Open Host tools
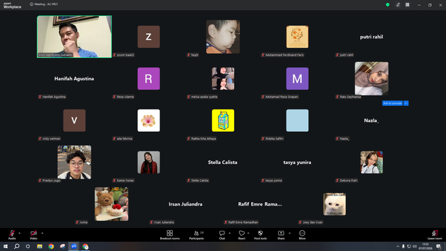This screenshot has width=446, height=251. click(260, 235)
